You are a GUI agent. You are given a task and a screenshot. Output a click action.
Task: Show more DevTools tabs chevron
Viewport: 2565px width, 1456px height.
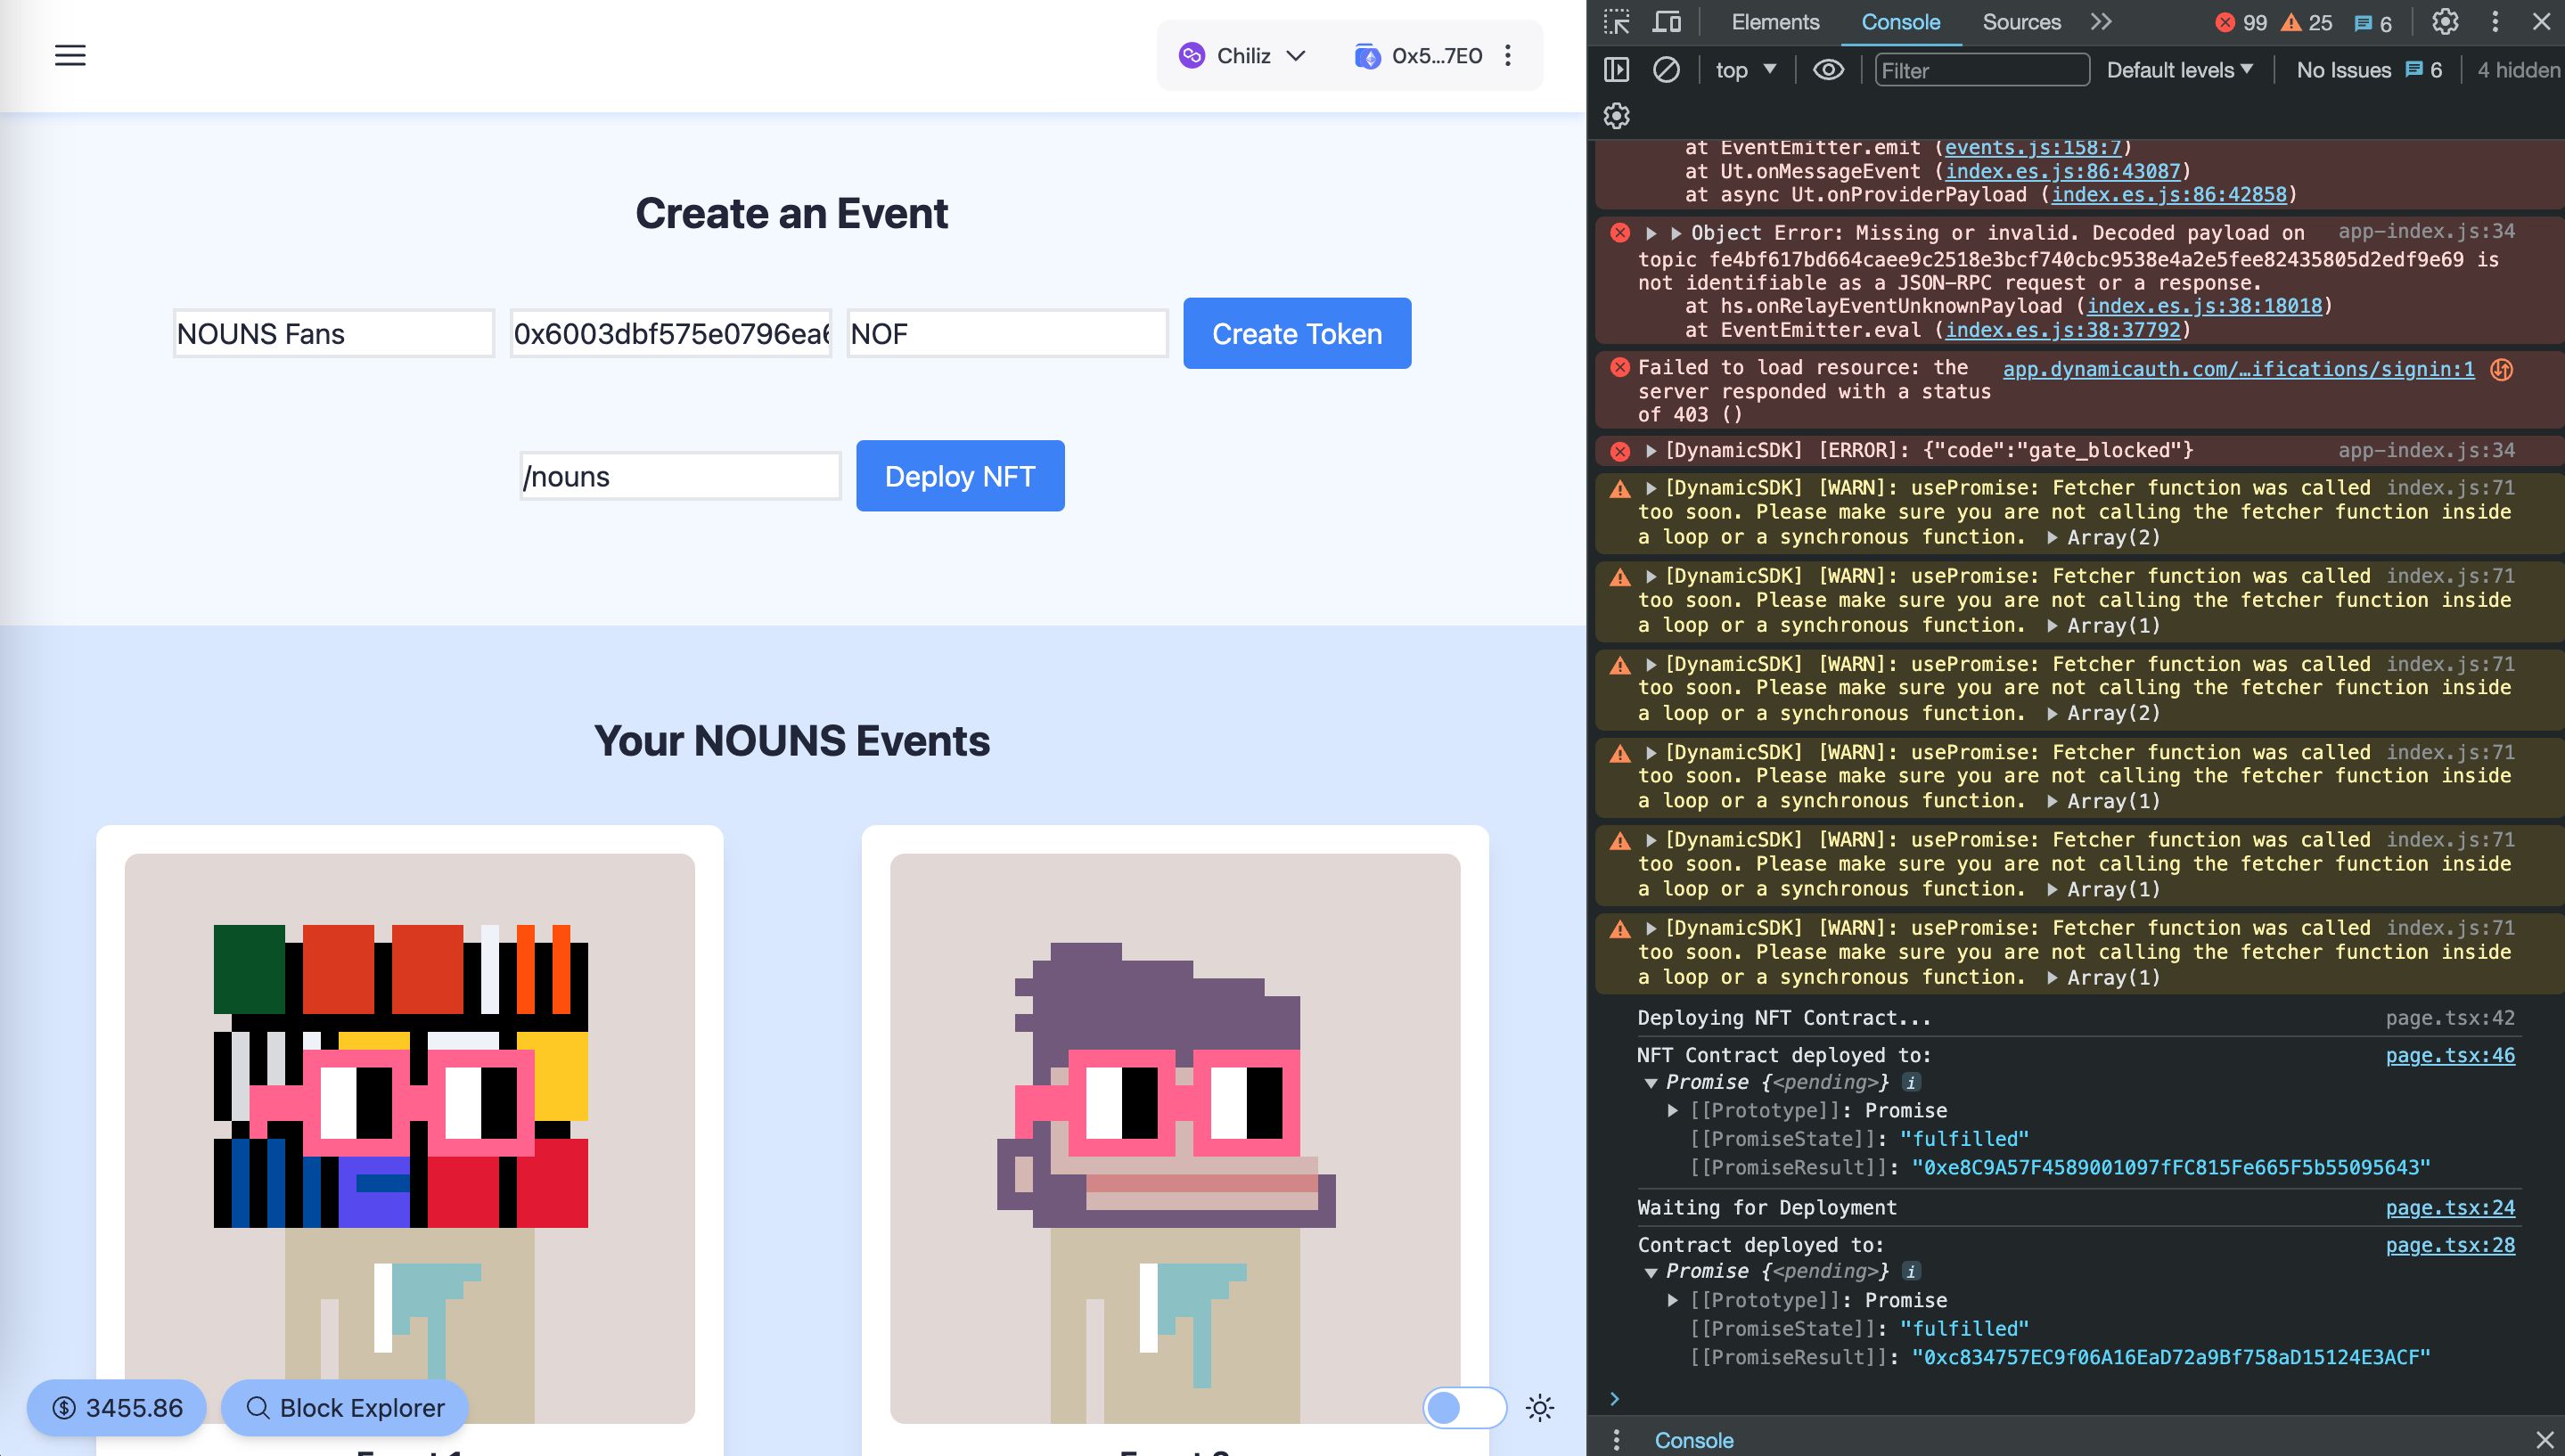click(2101, 22)
